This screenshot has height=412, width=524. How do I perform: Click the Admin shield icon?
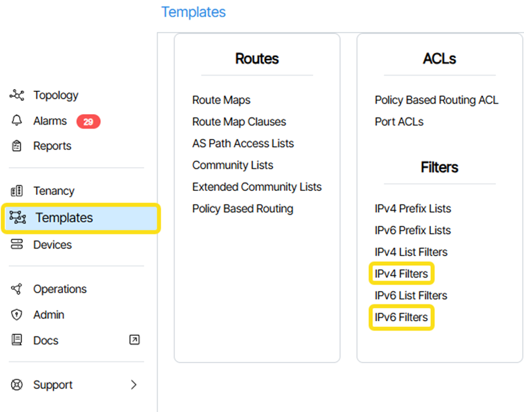[16, 315]
